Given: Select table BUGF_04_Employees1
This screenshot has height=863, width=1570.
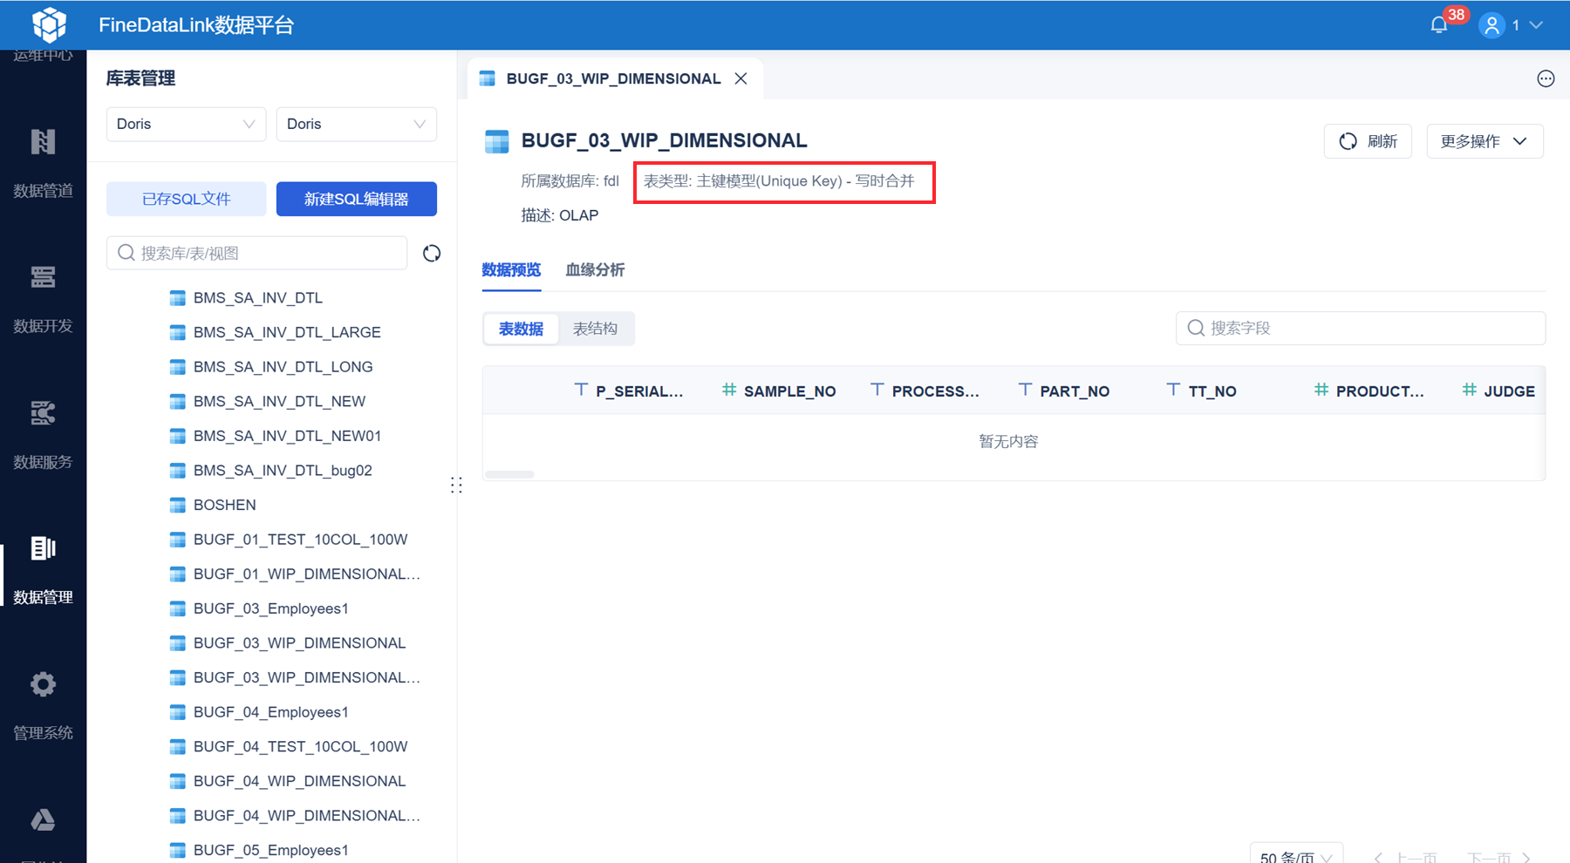Looking at the screenshot, I should pyautogui.click(x=270, y=712).
